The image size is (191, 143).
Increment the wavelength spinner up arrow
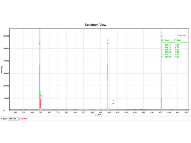click(x=19, y=118)
